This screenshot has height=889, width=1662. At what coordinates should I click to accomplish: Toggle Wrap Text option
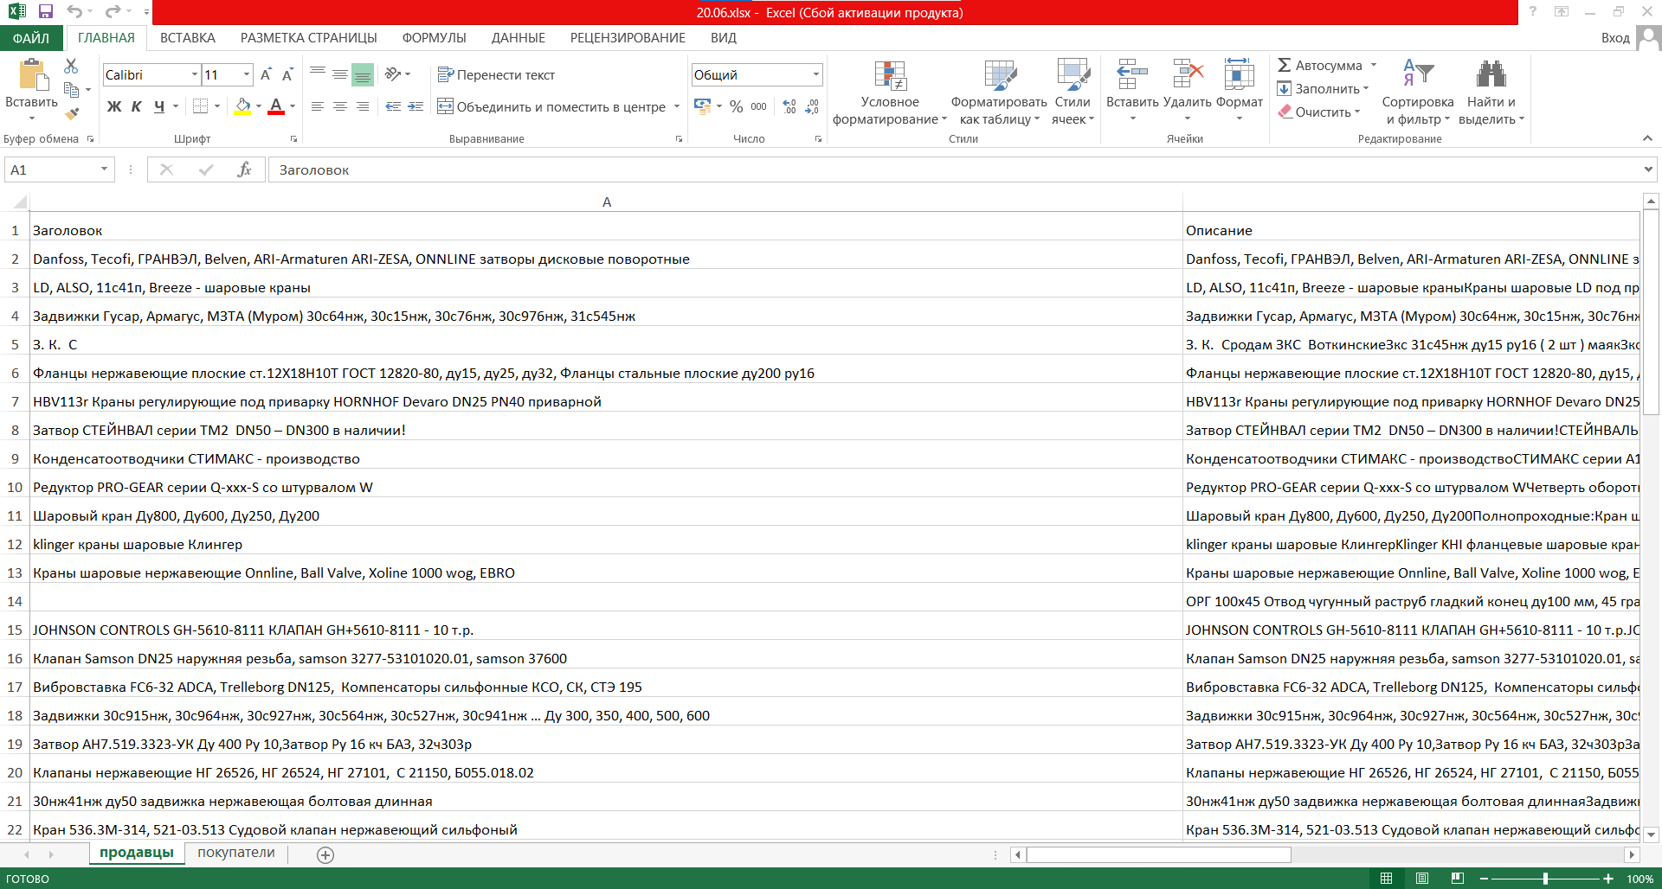(x=496, y=75)
